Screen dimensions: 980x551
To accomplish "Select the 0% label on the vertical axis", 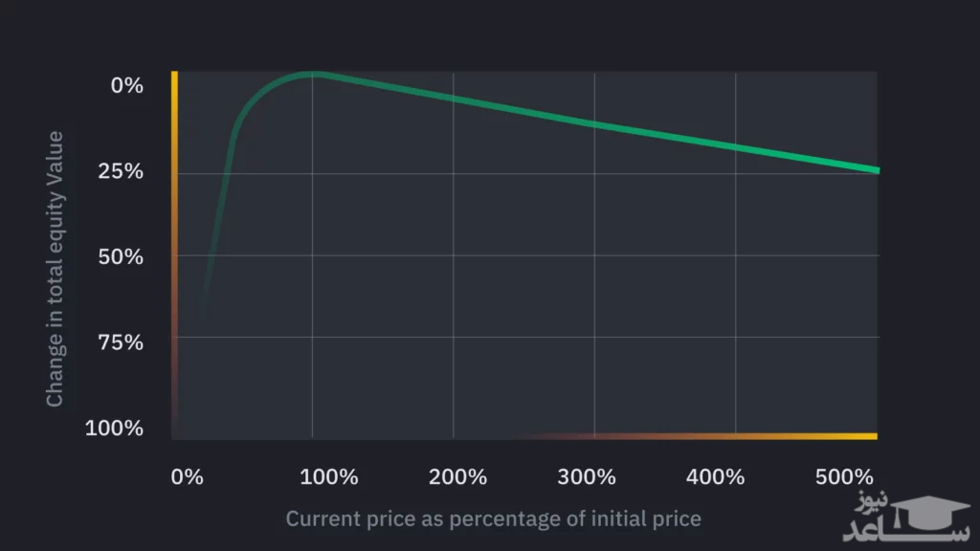I will click(127, 85).
